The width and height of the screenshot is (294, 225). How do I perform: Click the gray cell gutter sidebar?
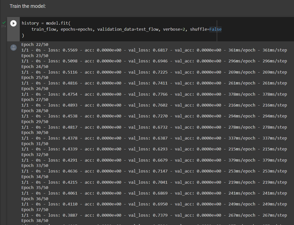[x=13, y=36]
